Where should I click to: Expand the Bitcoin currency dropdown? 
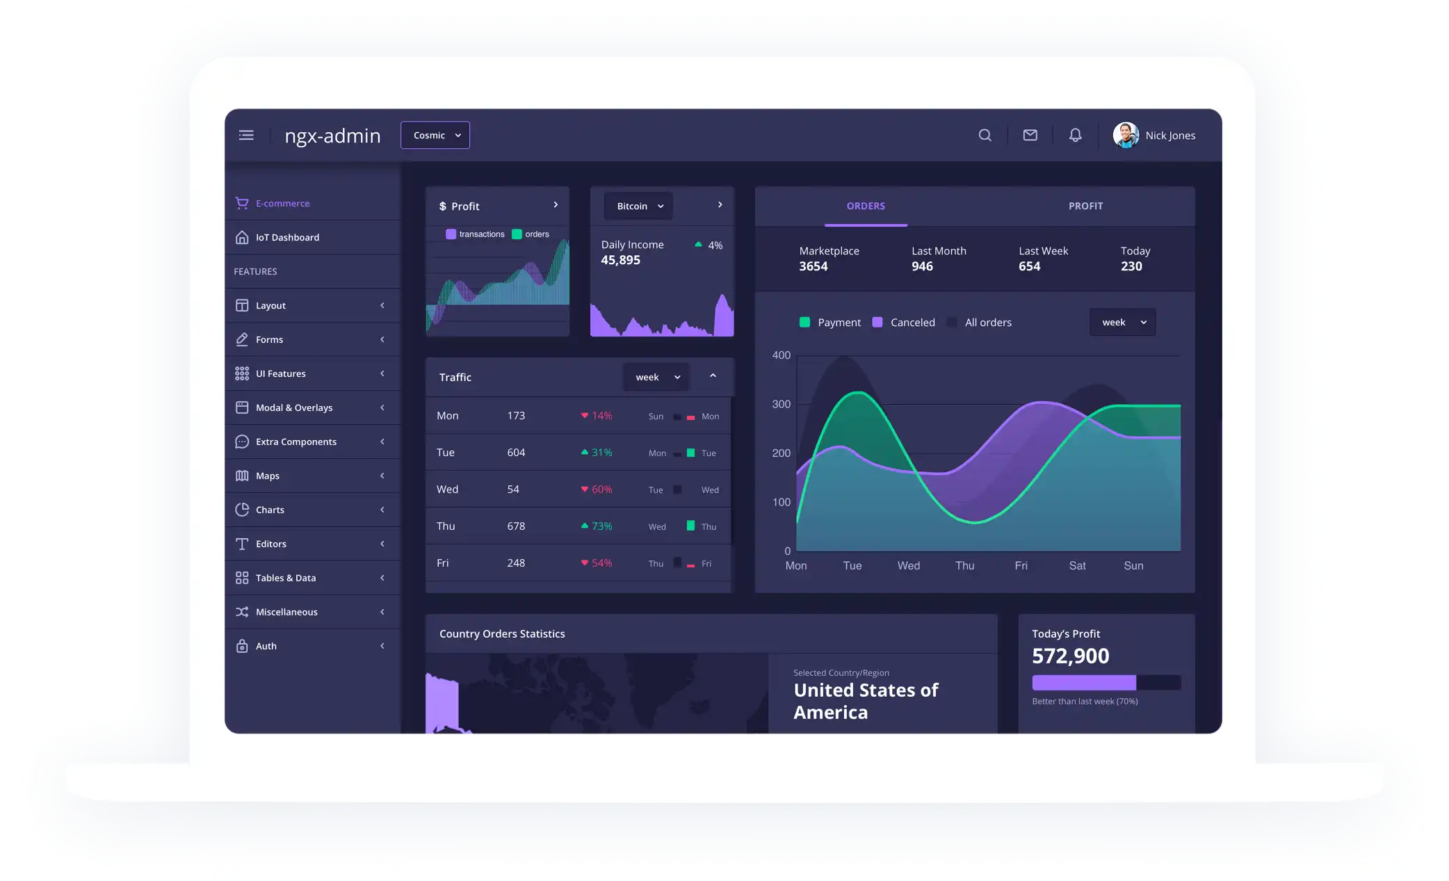click(x=638, y=206)
